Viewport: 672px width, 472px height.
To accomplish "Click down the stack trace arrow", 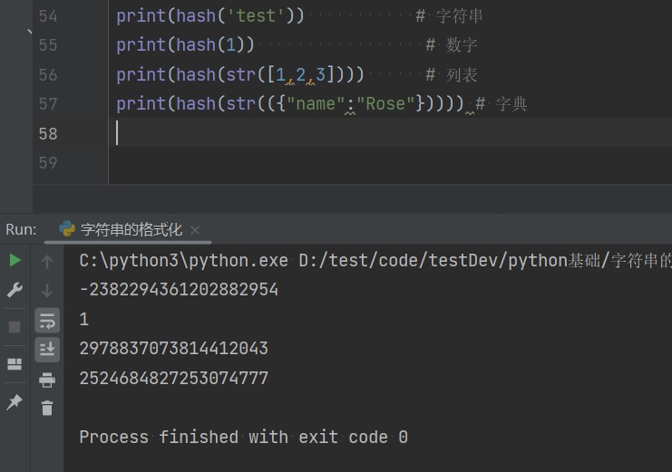I will click(x=47, y=291).
